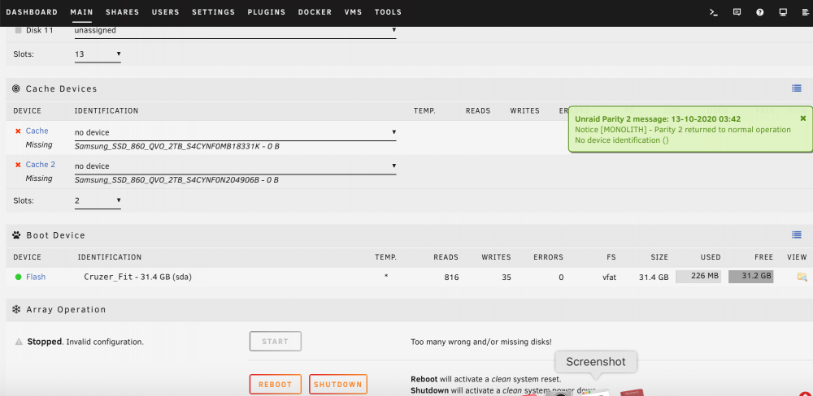Open the Docker menu
Image resolution: width=813 pixels, height=396 pixels.
coord(315,12)
